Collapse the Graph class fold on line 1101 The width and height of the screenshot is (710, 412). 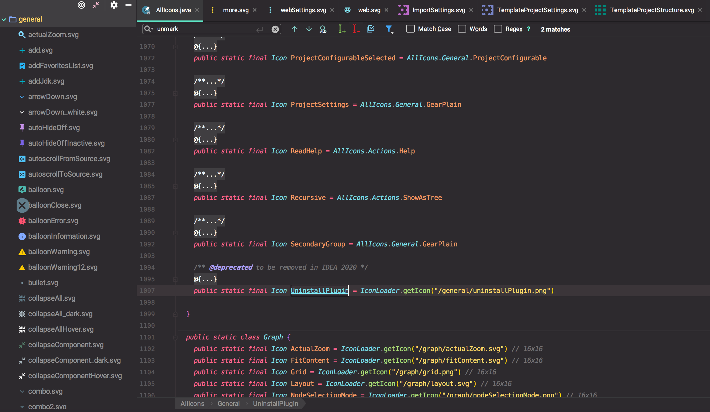coord(175,337)
